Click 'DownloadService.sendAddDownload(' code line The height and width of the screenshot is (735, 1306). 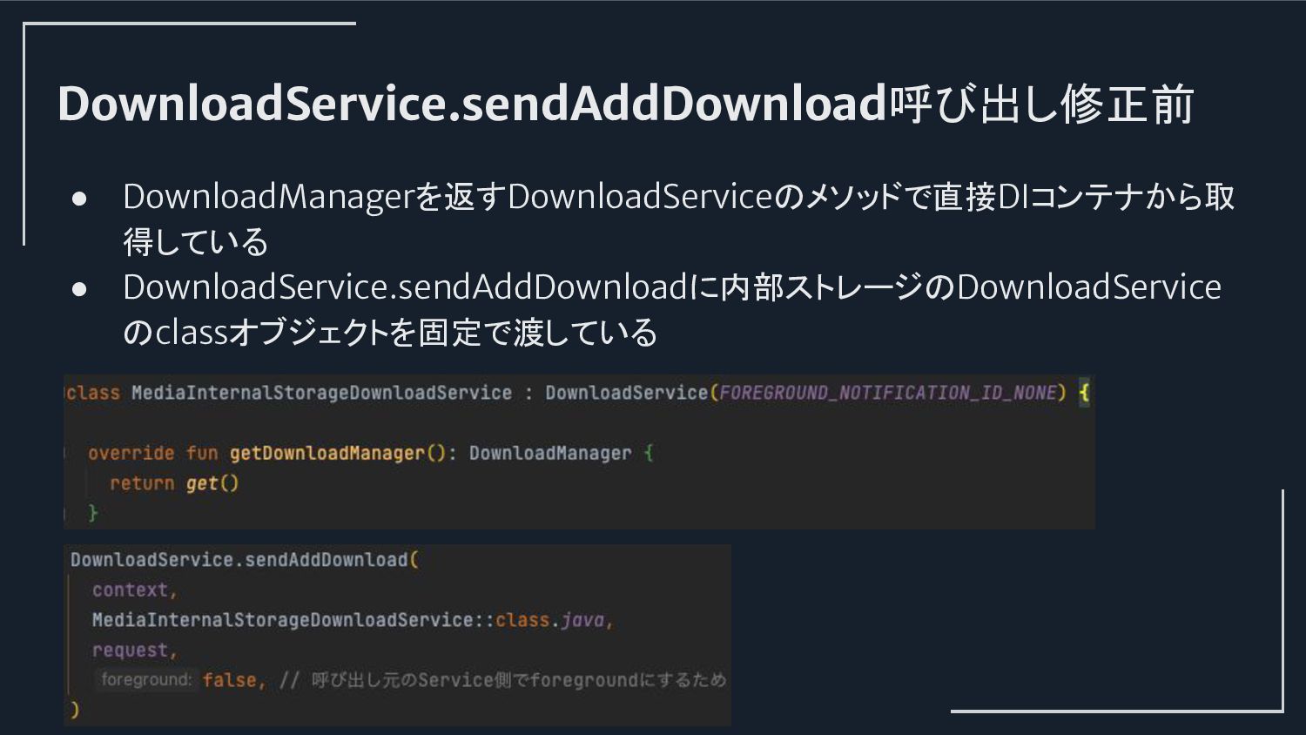[245, 560]
